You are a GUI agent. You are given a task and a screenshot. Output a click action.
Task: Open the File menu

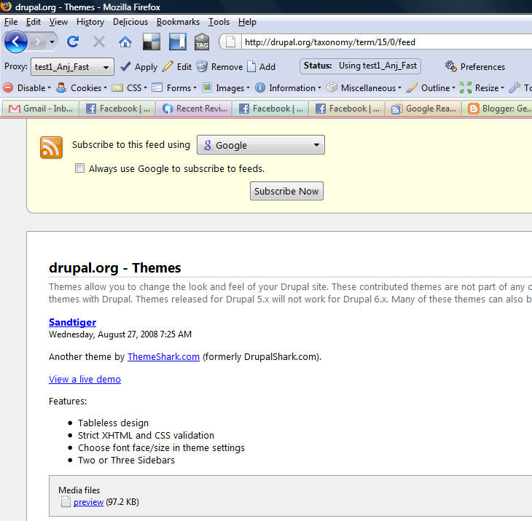click(x=11, y=22)
